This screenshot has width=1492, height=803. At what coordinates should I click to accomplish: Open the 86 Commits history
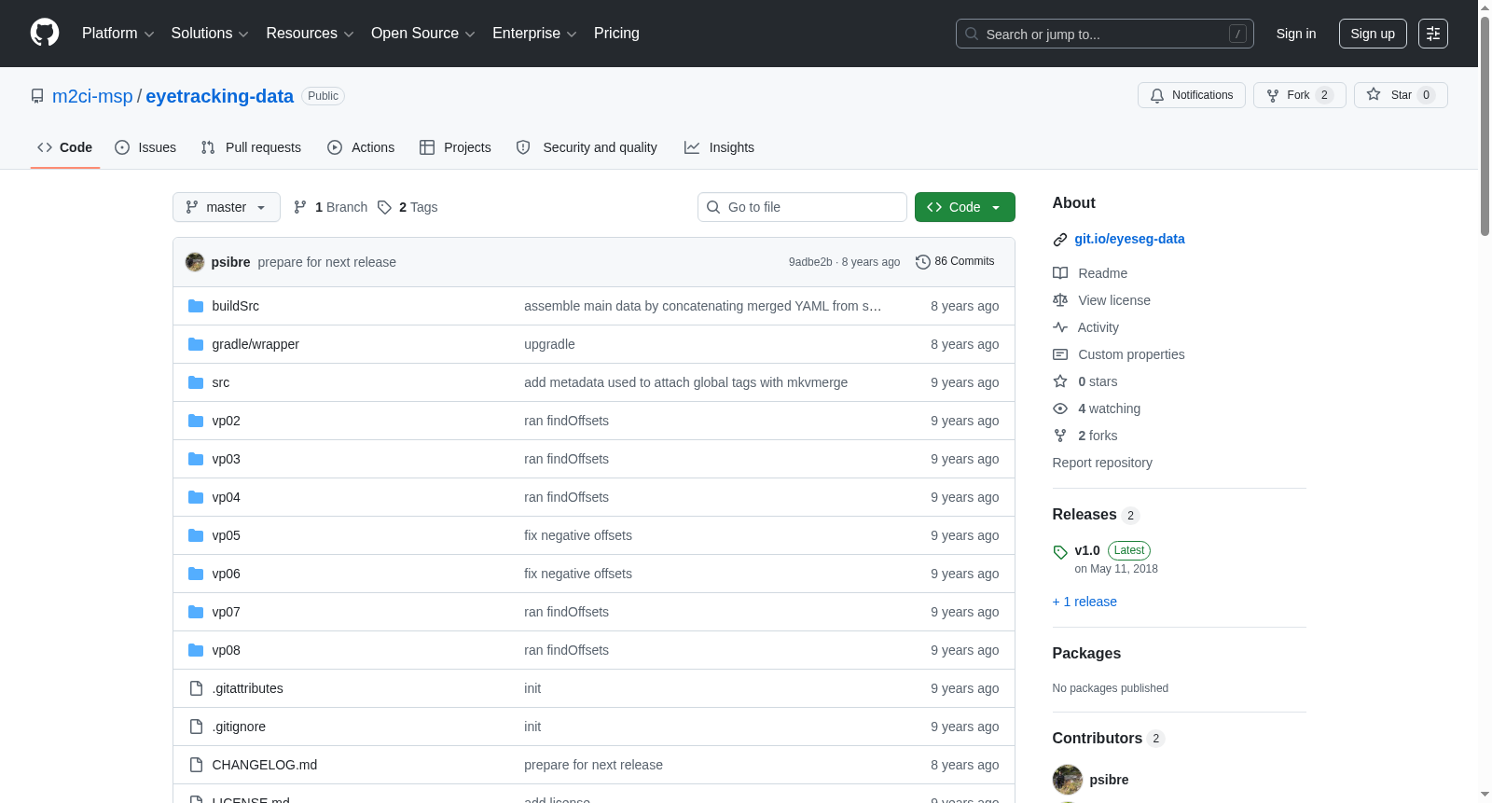955,262
